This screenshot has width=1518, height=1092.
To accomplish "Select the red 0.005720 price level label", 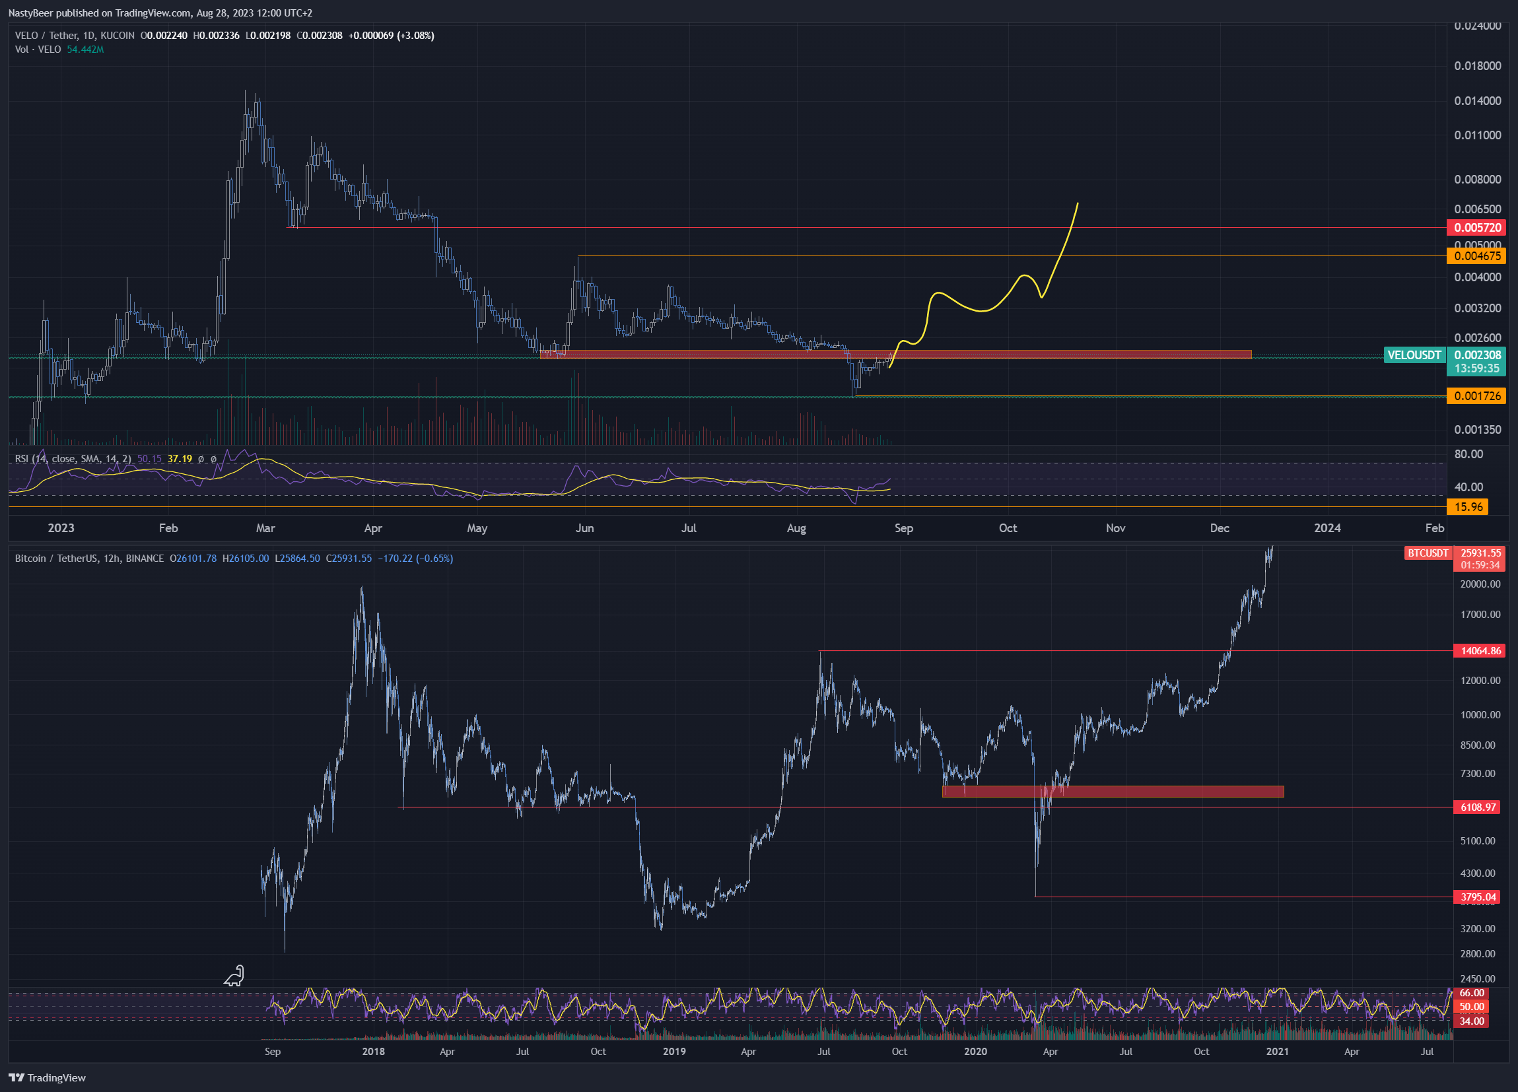I will point(1476,228).
